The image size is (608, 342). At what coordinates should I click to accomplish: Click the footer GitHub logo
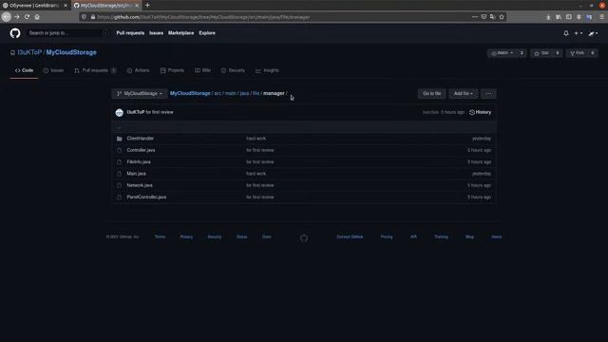(x=304, y=238)
